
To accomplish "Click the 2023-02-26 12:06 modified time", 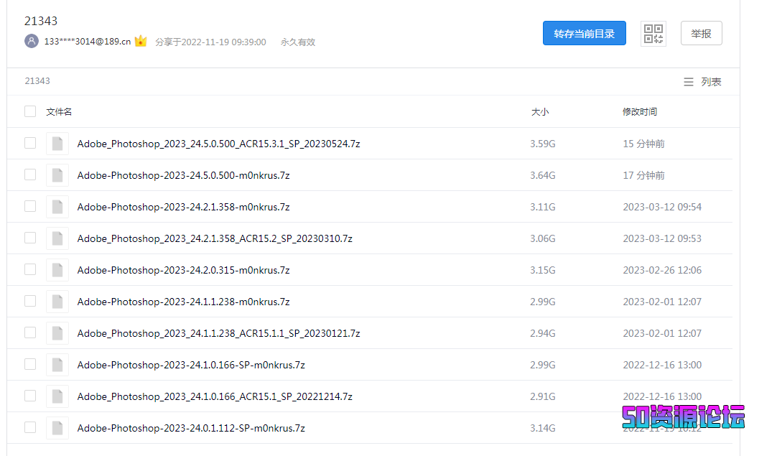I will [662, 270].
